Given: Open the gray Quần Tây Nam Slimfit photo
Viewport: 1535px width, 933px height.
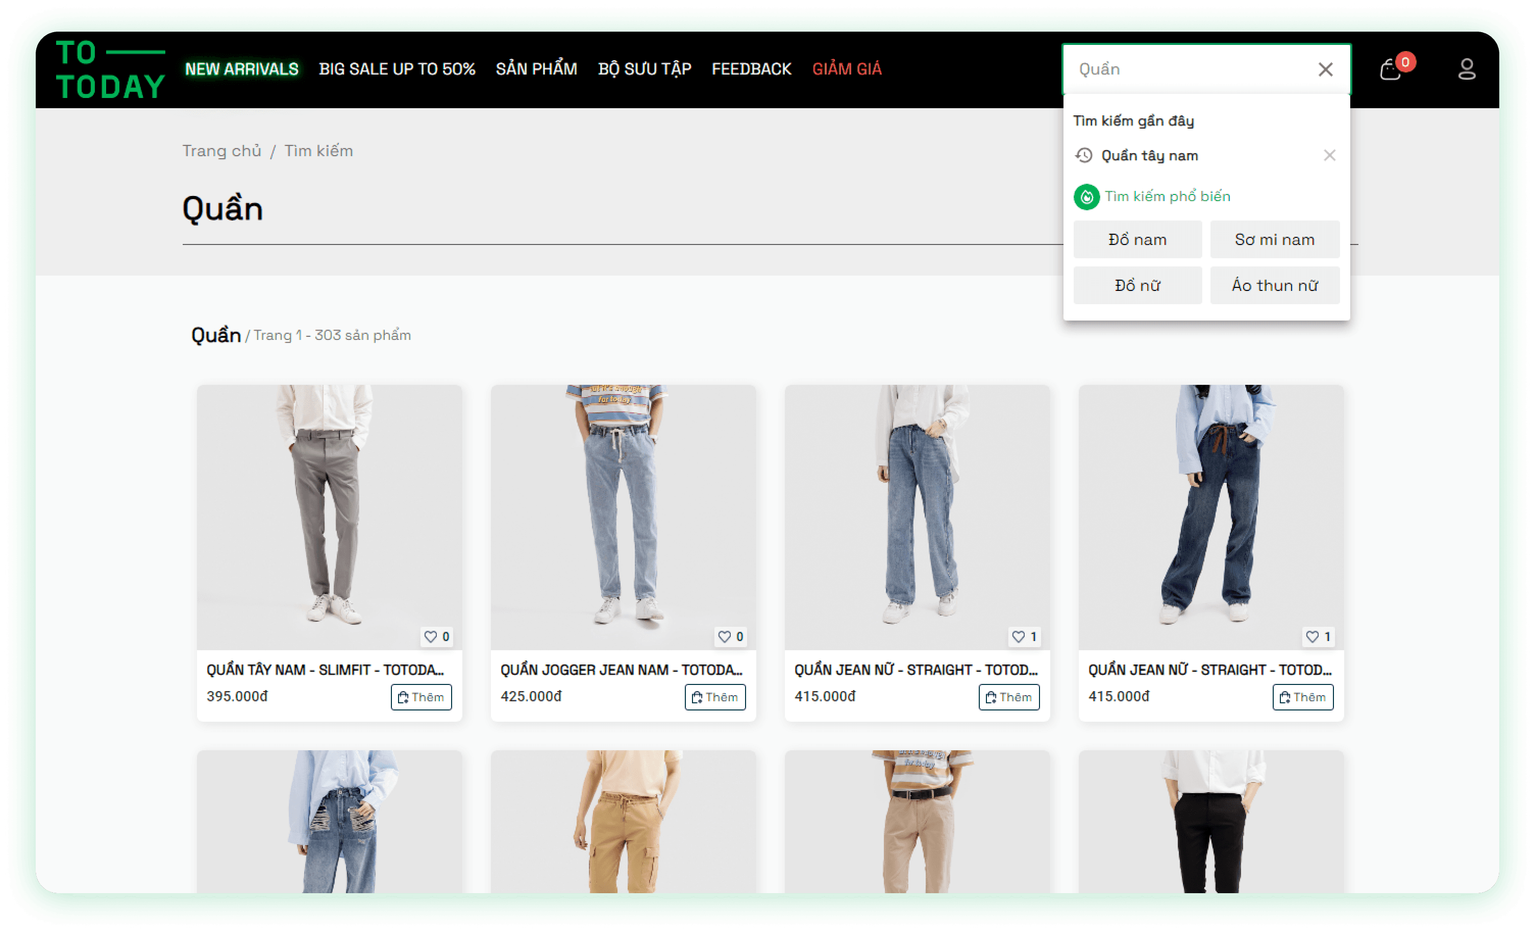Looking at the screenshot, I should 330,518.
